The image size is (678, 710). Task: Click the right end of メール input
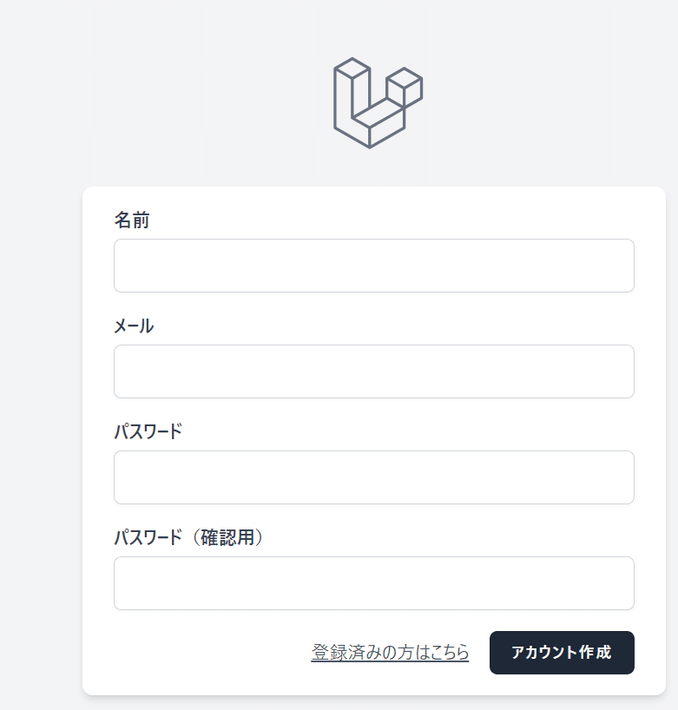pos(621,371)
